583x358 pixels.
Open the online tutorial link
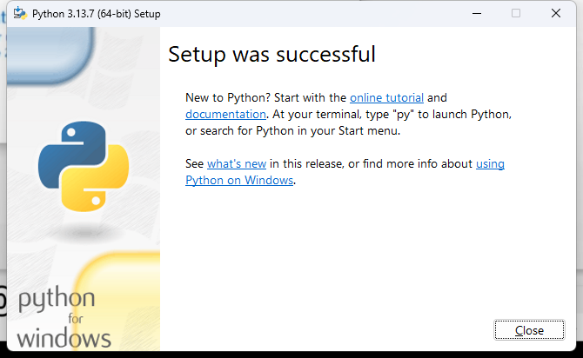coord(386,98)
